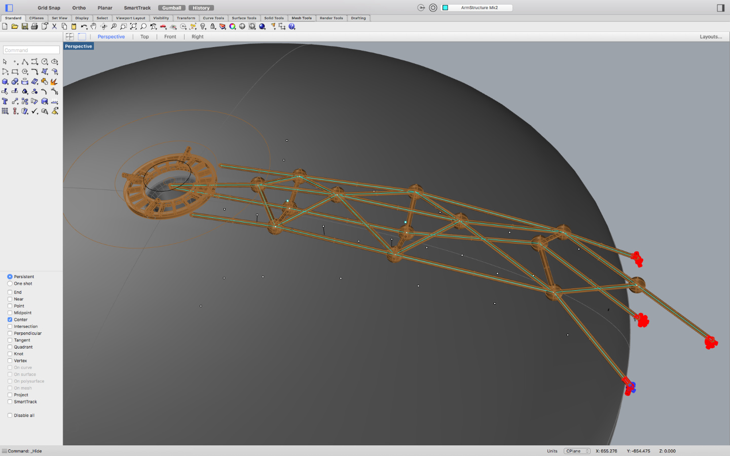Switch to the Top viewport tab
This screenshot has width=730, height=456.
point(144,36)
